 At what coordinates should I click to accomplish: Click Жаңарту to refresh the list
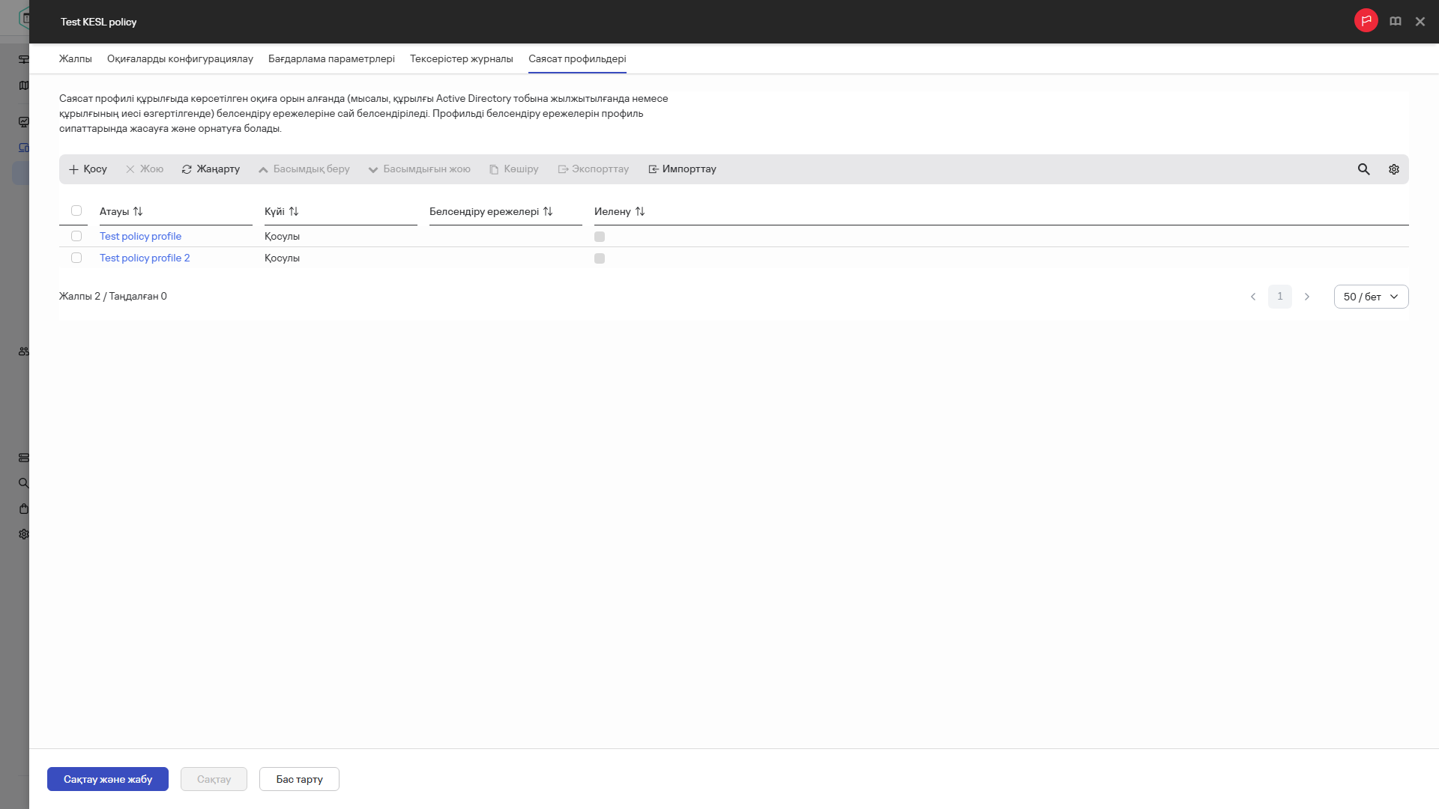click(211, 169)
